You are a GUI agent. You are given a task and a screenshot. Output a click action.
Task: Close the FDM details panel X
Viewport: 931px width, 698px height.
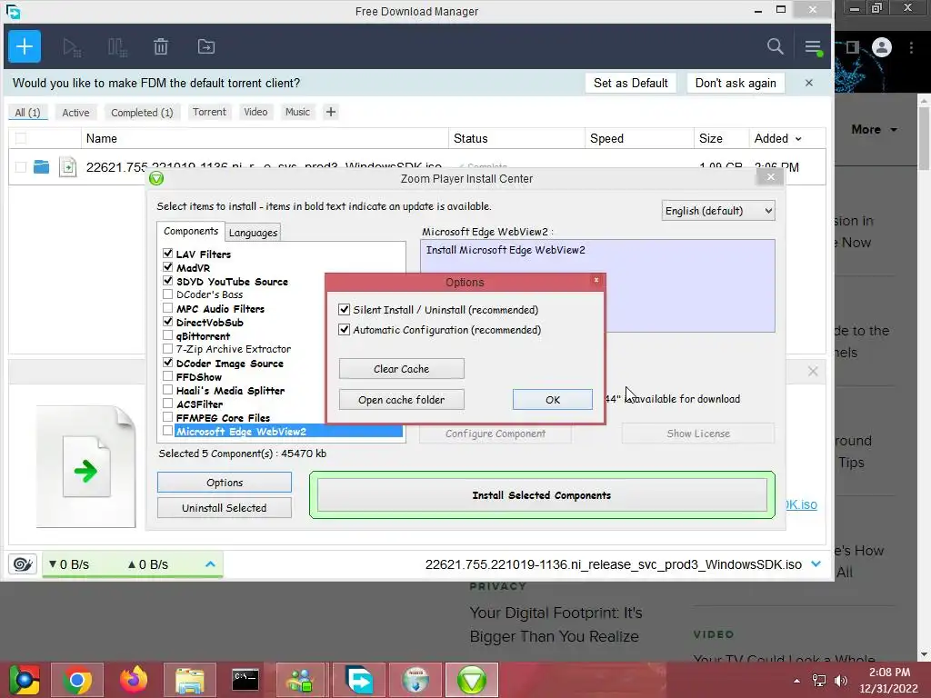pos(813,372)
